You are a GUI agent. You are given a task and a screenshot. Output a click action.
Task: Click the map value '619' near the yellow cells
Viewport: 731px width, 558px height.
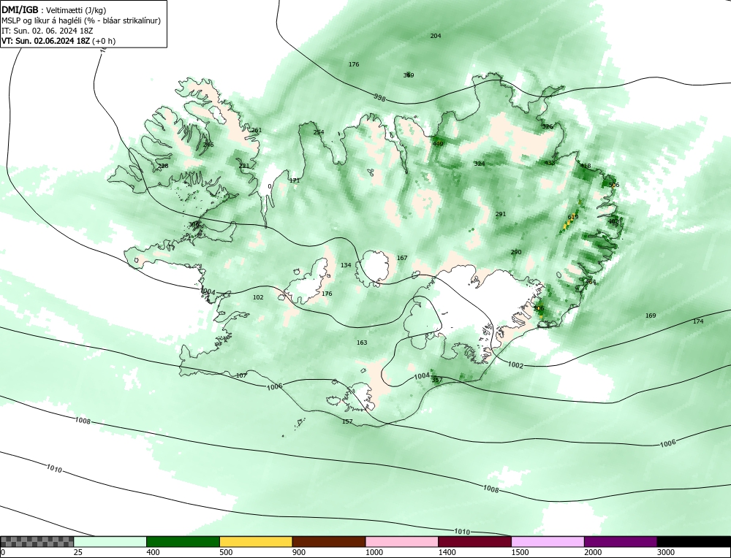tap(573, 217)
